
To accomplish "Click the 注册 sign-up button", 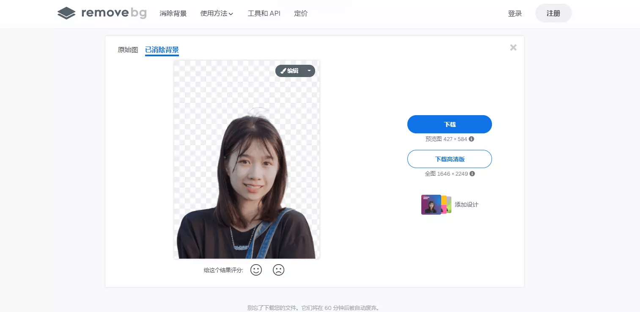I will [553, 13].
